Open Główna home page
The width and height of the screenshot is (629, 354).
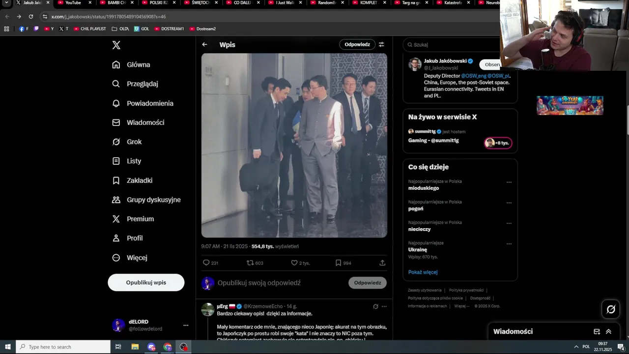tap(131, 65)
